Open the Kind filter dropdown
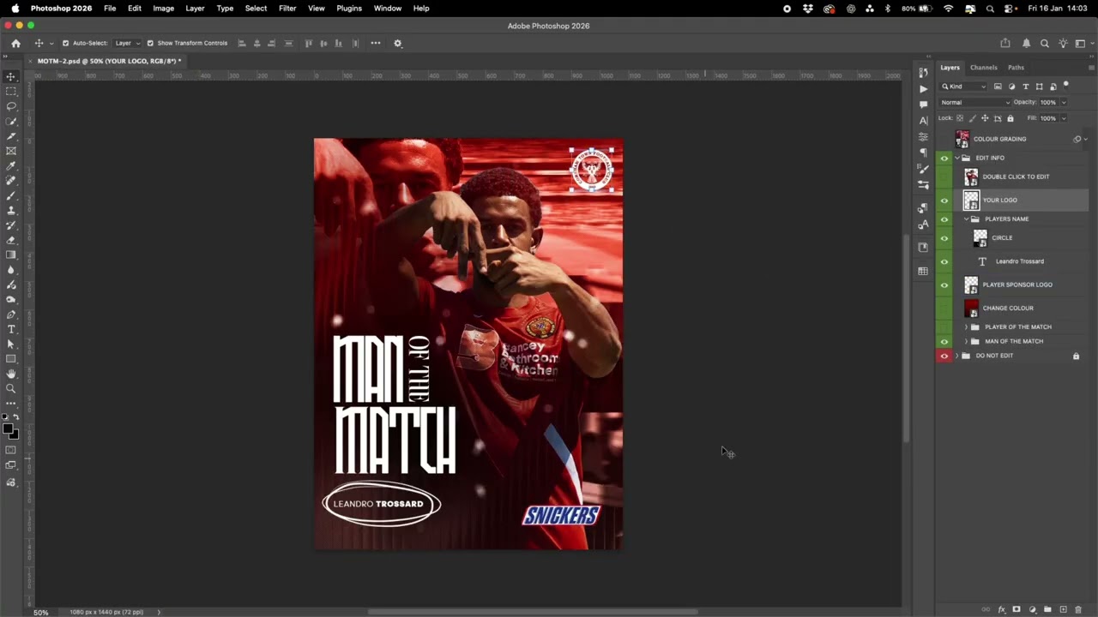Screen dimensions: 1098x617 (964, 87)
